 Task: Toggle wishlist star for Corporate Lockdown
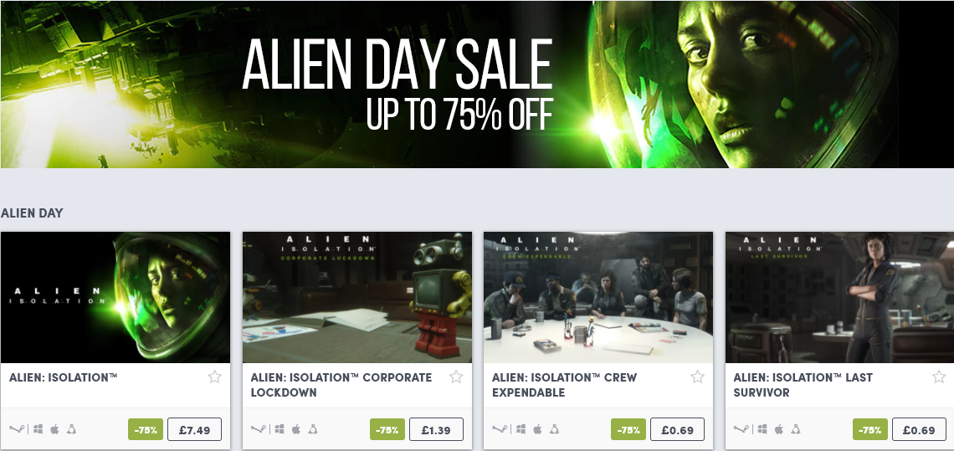point(456,377)
